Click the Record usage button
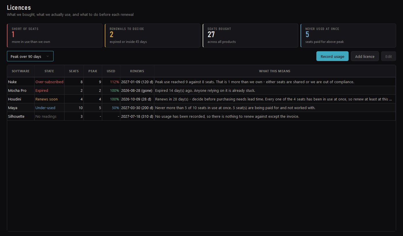Screen dimensions: 403x236 tap(332, 56)
